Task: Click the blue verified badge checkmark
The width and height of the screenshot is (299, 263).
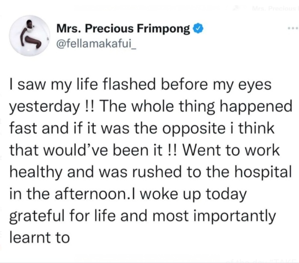Action: [198, 29]
